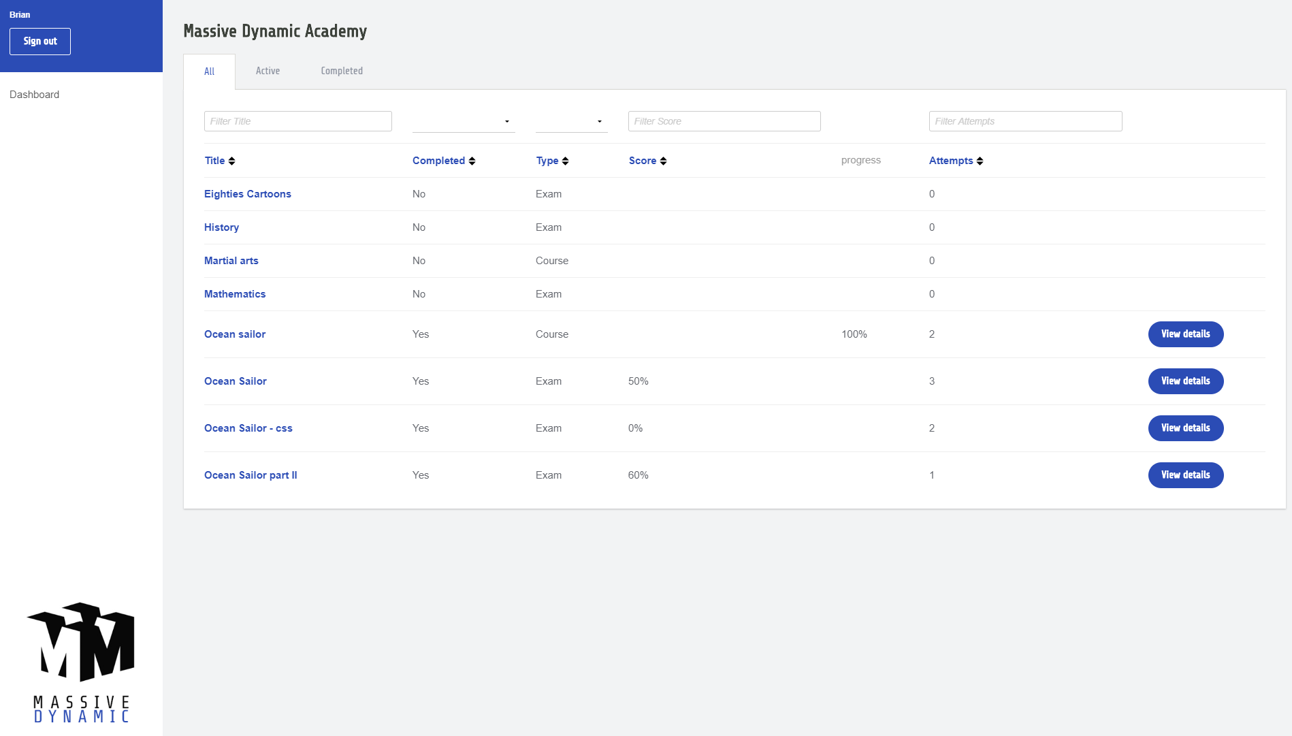Sort table by Title sort arrows

(x=231, y=161)
